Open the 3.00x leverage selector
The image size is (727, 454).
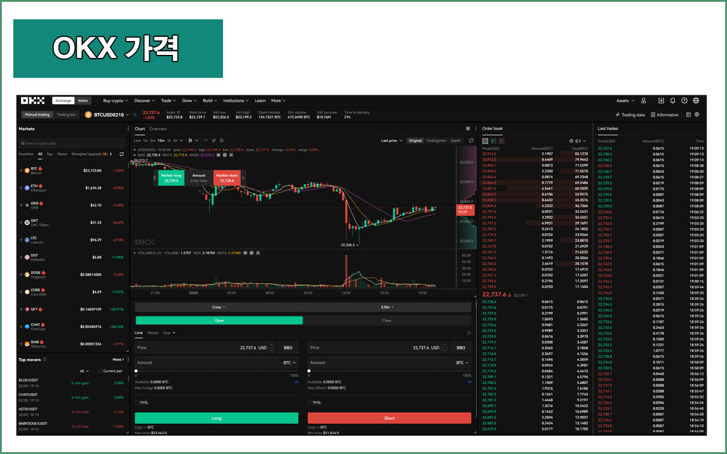[x=387, y=307]
